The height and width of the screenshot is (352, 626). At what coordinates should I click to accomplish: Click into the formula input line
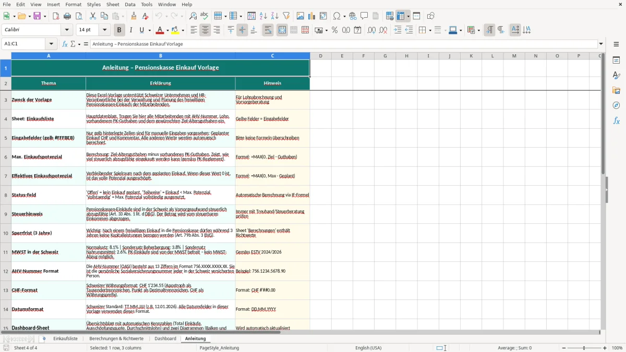344,44
